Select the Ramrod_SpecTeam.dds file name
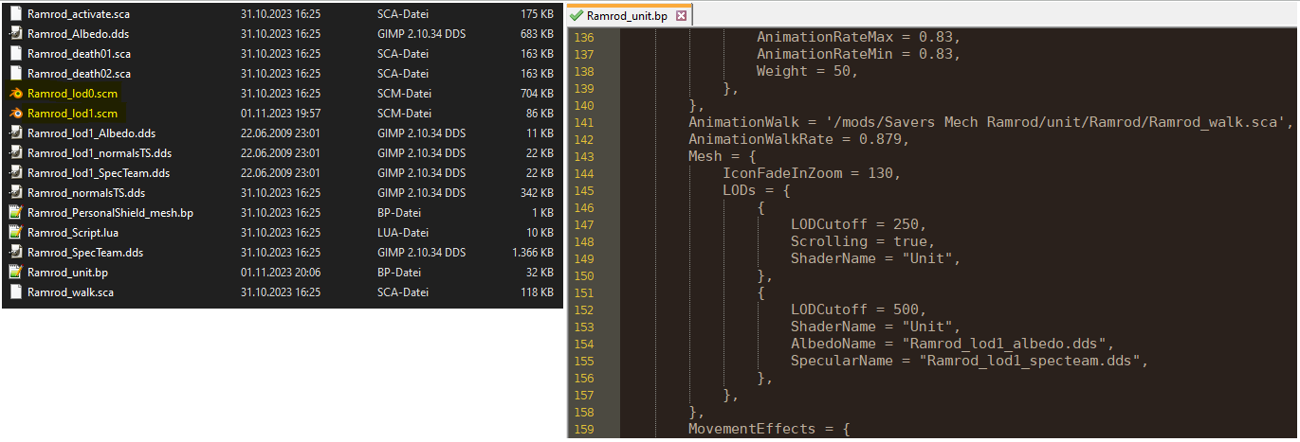 85,252
